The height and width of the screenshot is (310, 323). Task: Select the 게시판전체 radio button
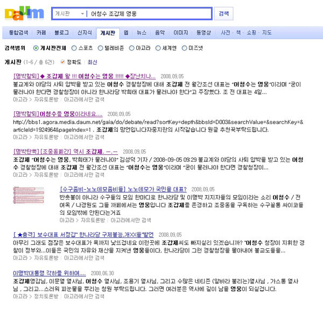click(36, 48)
